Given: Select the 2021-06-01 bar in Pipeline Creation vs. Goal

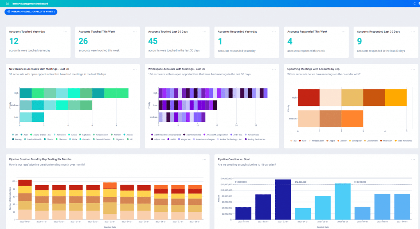Looking at the screenshot, I should coord(342,202).
